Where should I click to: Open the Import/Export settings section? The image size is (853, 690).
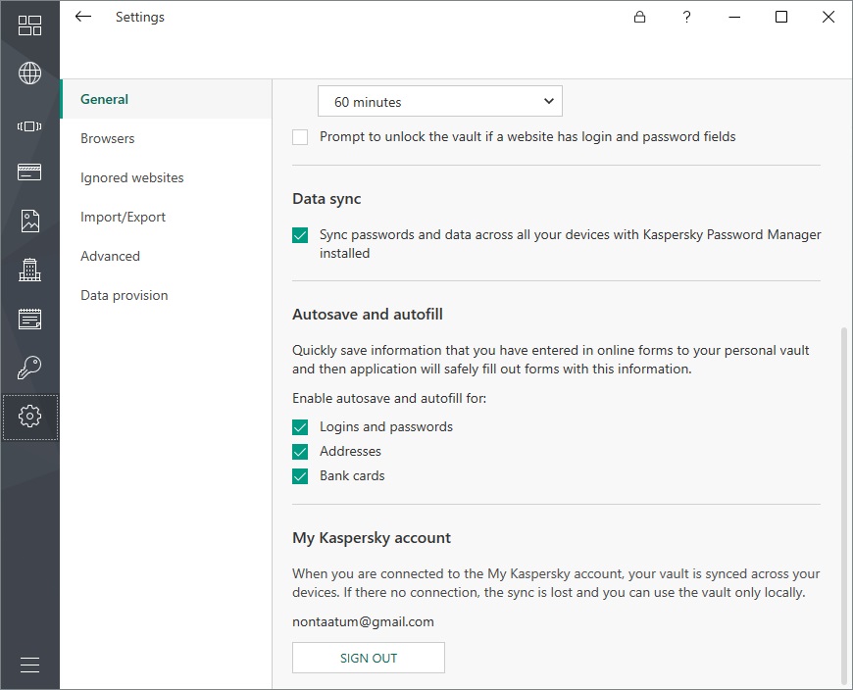click(x=124, y=217)
